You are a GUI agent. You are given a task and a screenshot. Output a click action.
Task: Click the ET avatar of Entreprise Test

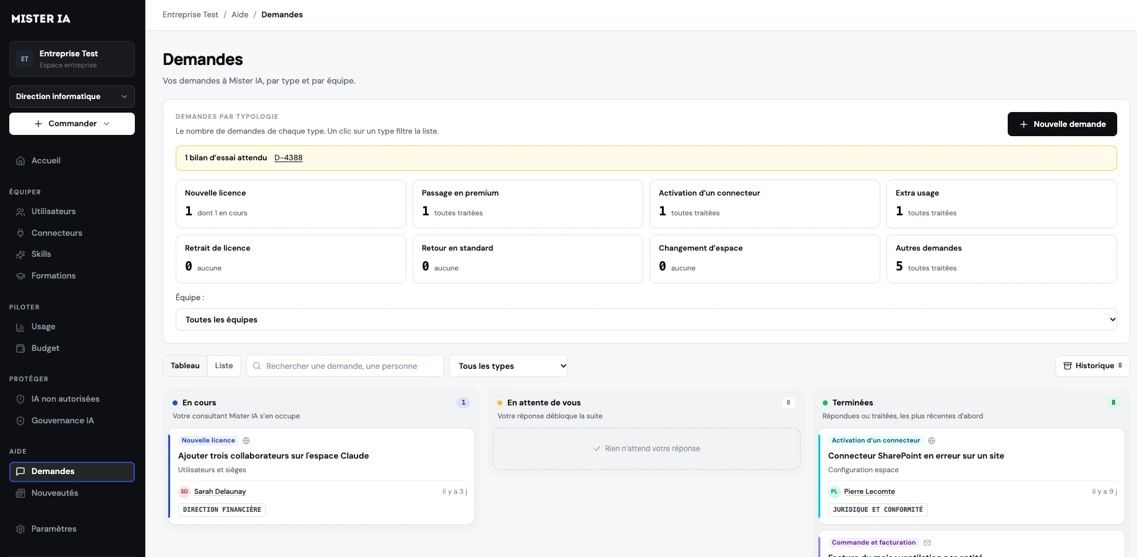click(x=25, y=59)
